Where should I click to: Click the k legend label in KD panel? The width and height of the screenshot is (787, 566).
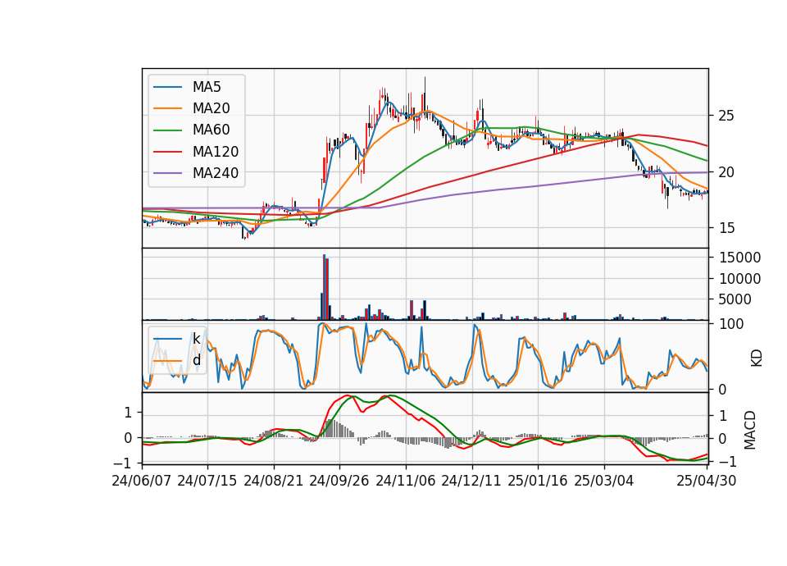coord(196,339)
